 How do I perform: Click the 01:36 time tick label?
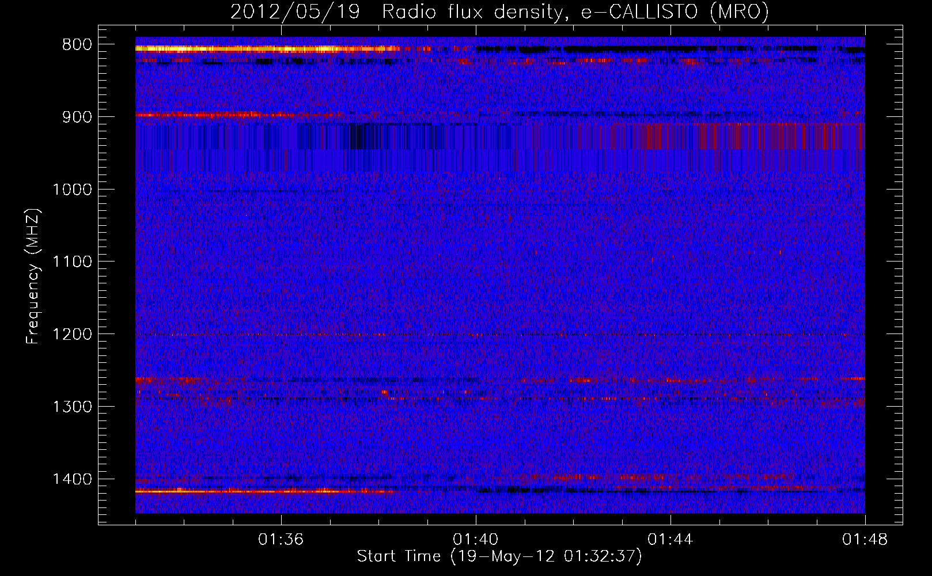coord(281,540)
